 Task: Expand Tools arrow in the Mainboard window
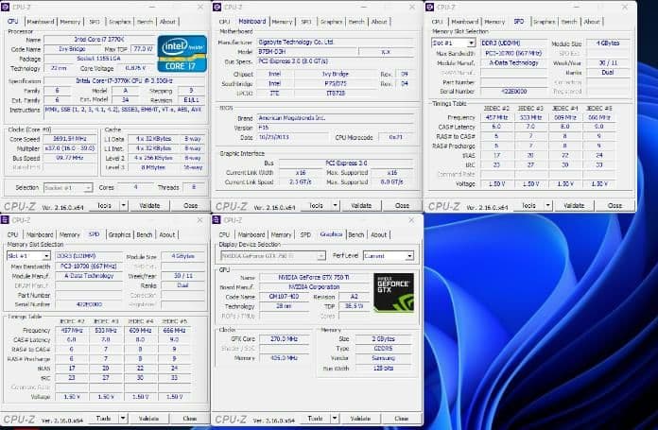[335, 205]
